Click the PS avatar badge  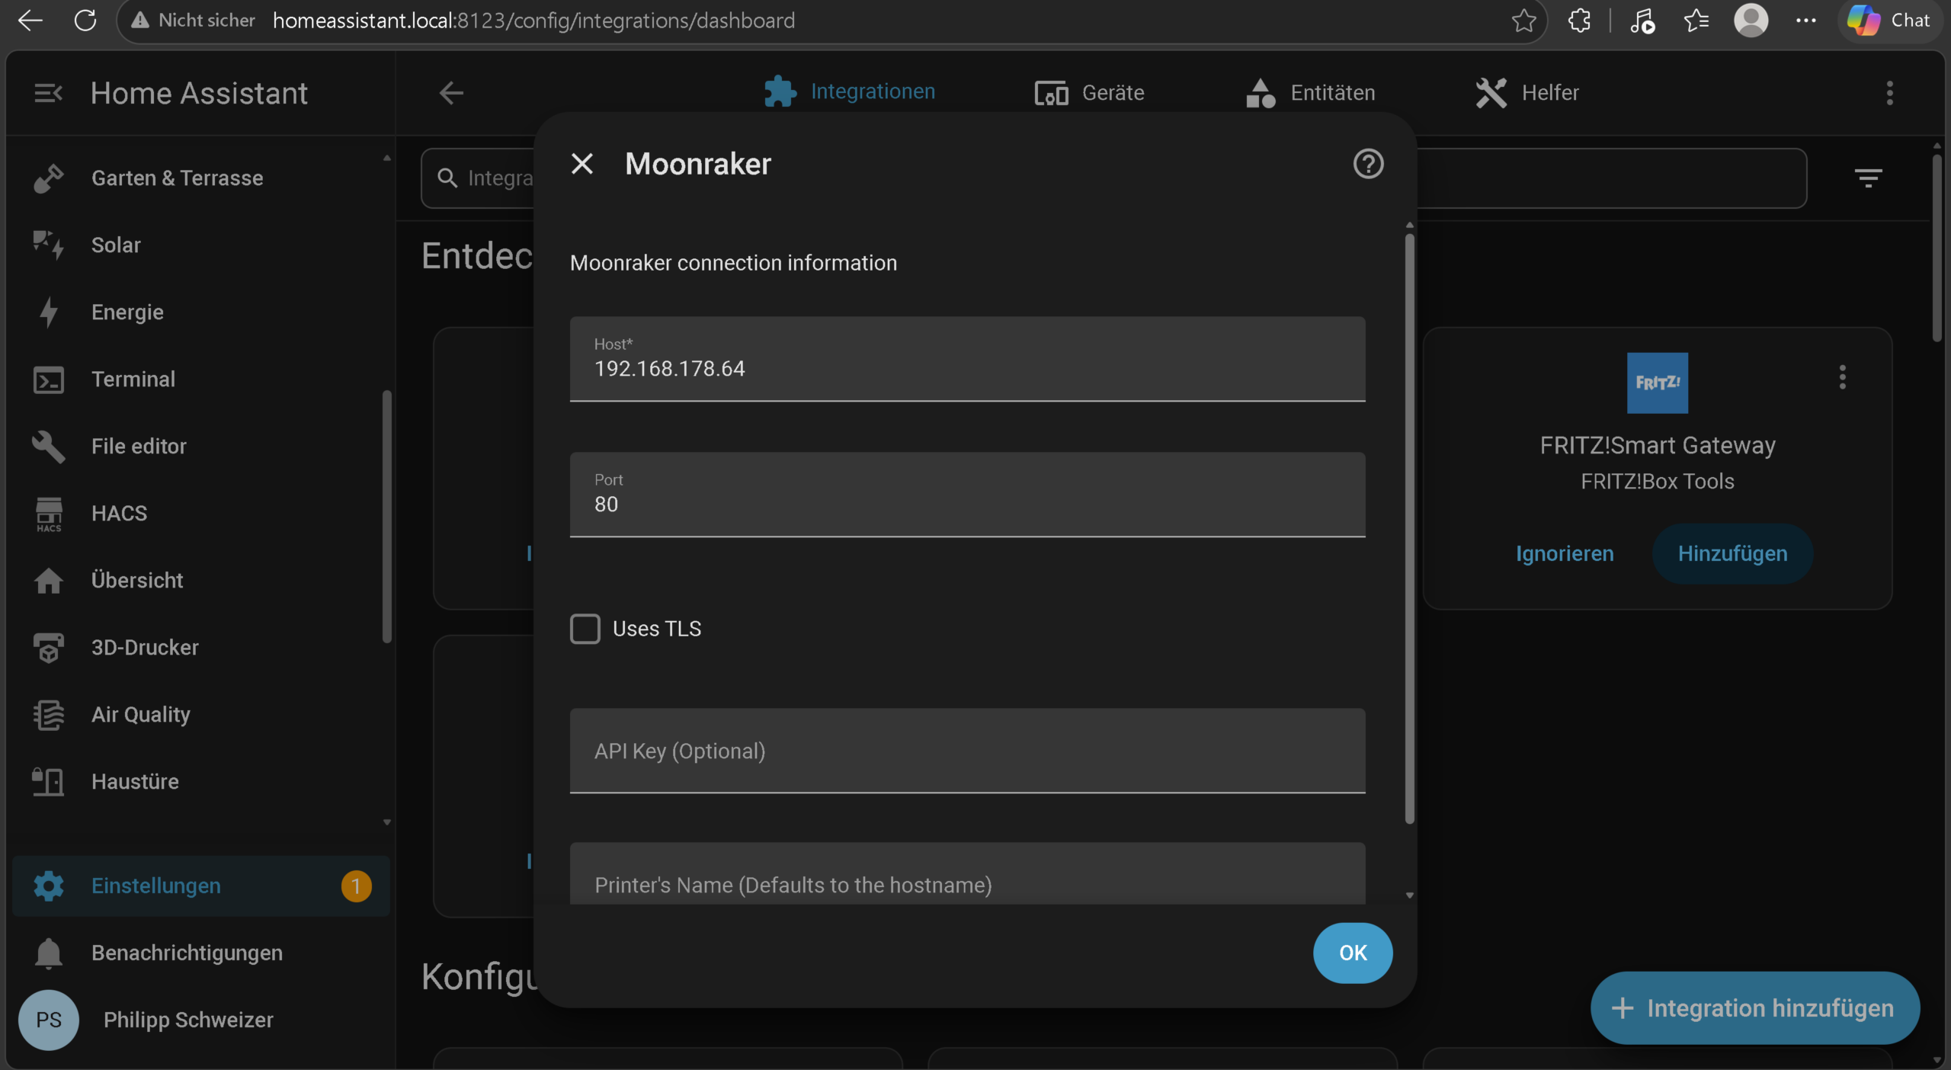[49, 1020]
